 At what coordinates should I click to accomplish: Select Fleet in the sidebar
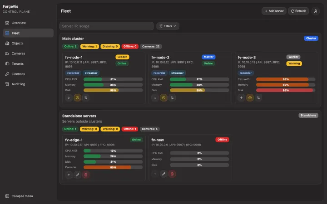pos(28,33)
